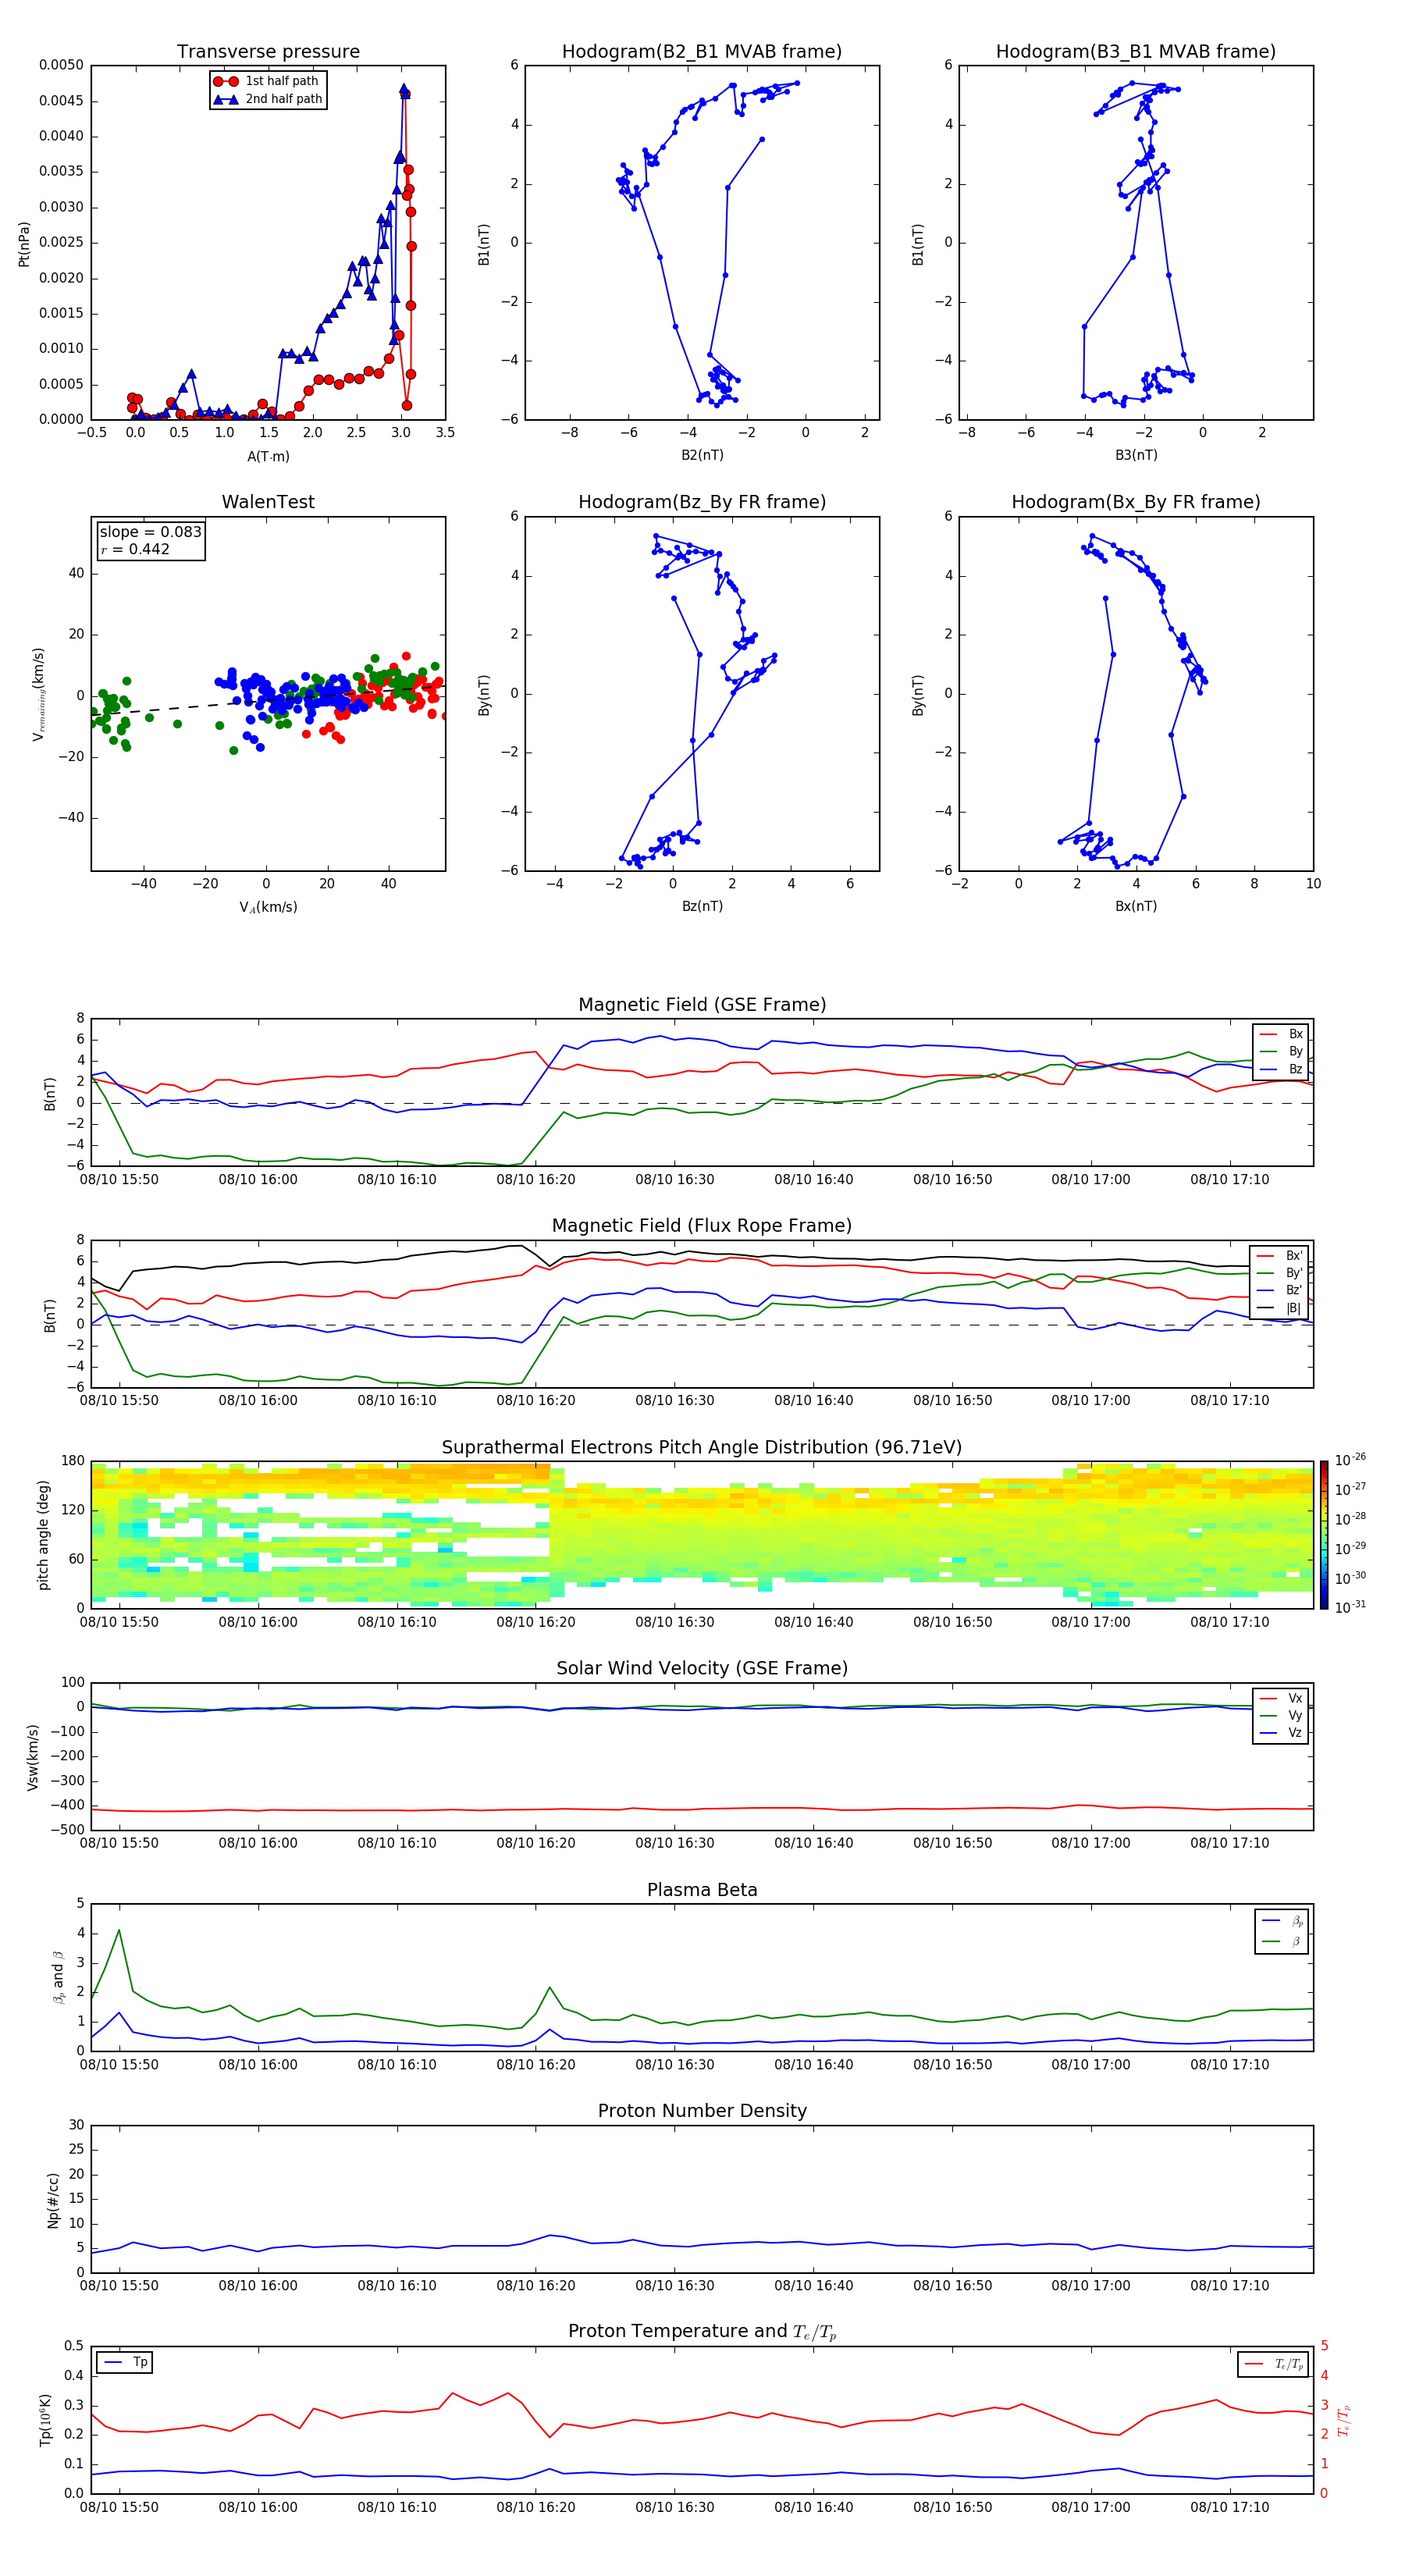Click the 'B3(nT)' x-axis label
Viewport: 1405px width, 2576px height.
1136,455
